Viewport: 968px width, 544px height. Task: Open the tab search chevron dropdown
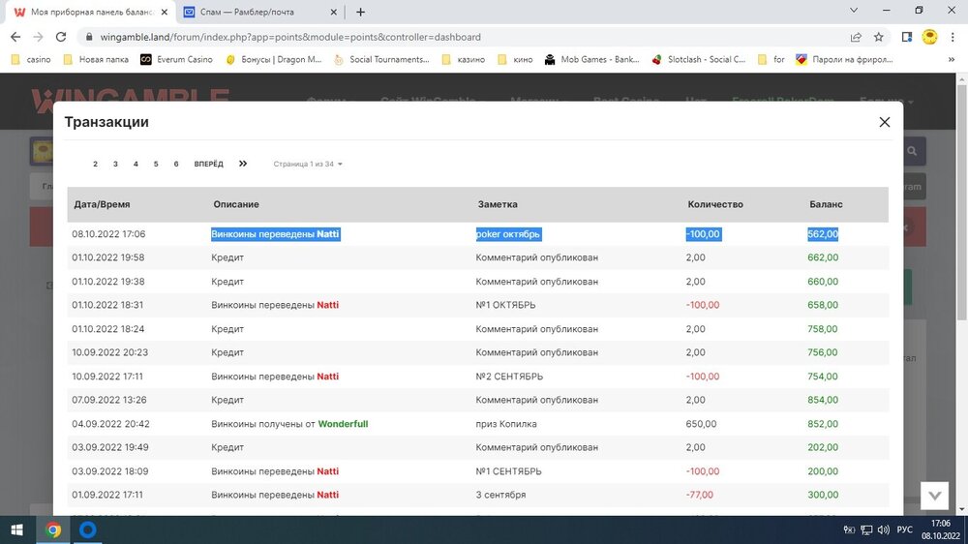[854, 11]
